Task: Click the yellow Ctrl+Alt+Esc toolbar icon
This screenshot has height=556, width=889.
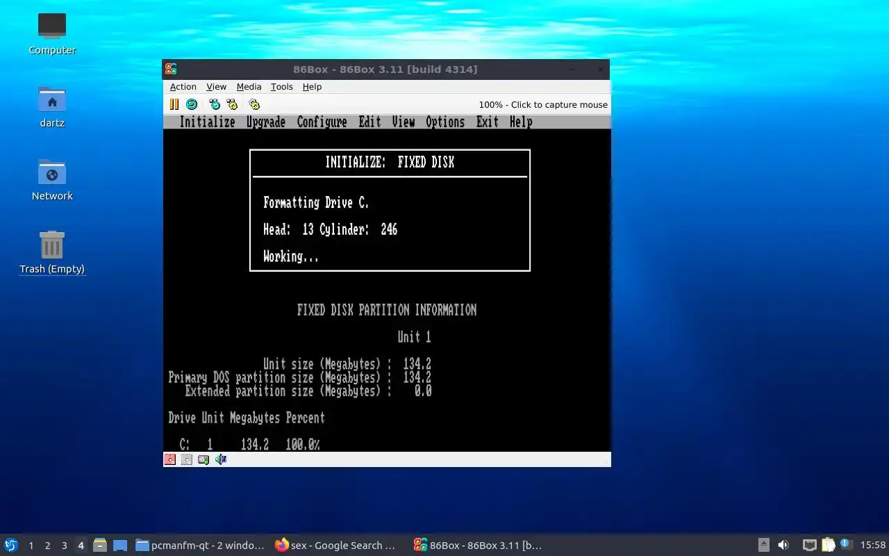Action: click(x=232, y=104)
